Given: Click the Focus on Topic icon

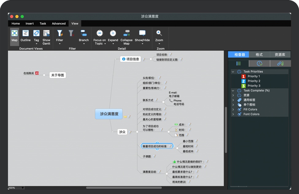Looking at the screenshot, I should click(x=99, y=33).
